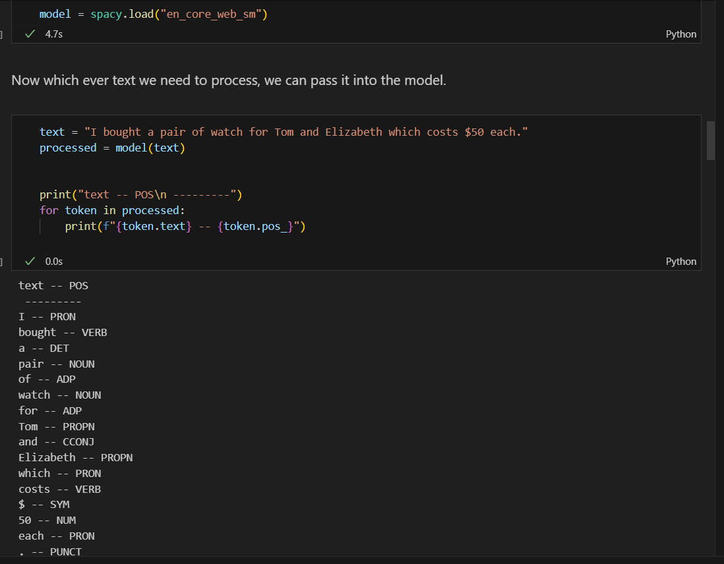Click output row 'and -- CCONJ'
Image resolution: width=724 pixels, height=564 pixels.
tap(56, 441)
